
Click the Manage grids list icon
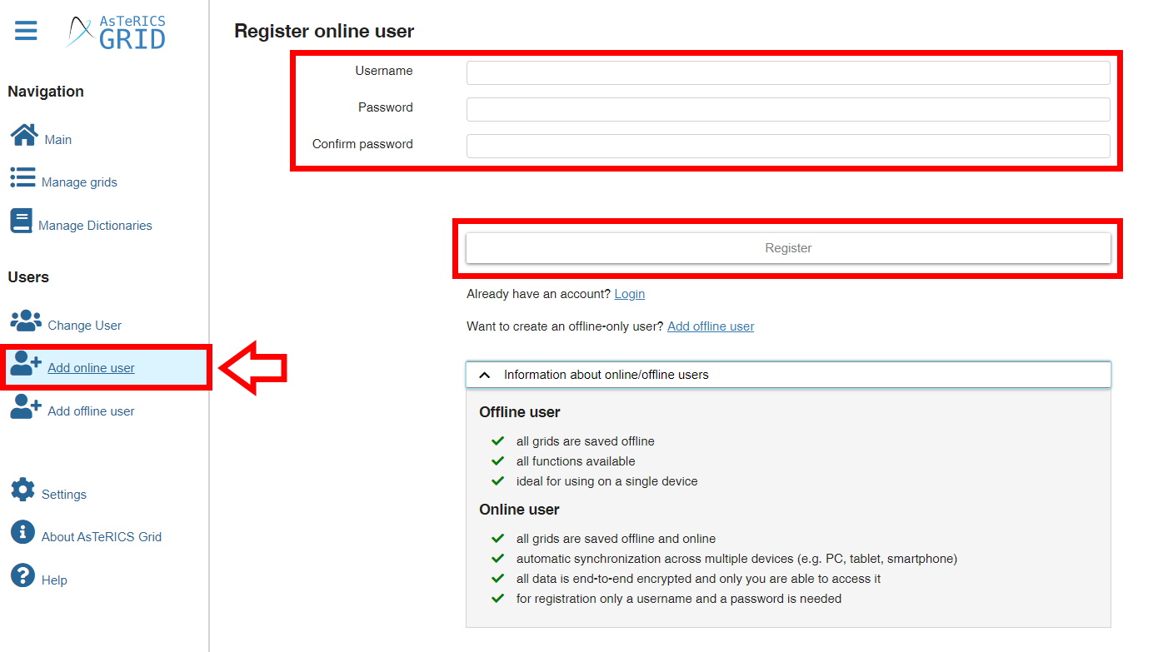coord(22,177)
